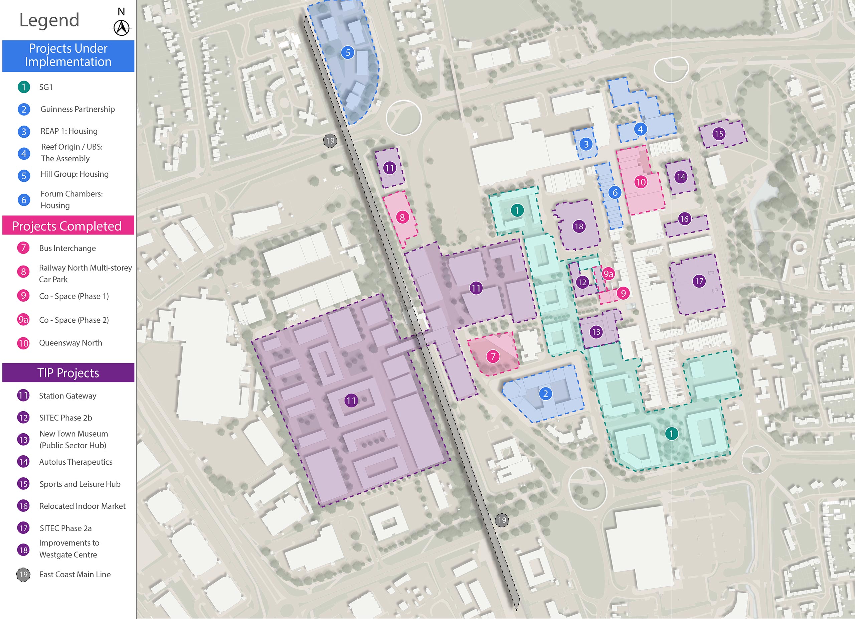Select the 9a Co-Space legend marker
855x619 pixels.
tap(23, 320)
